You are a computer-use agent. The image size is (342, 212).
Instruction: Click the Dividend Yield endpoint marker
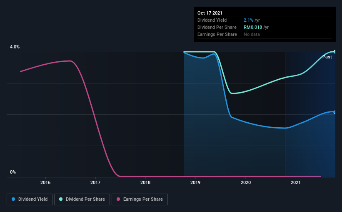coord(335,112)
